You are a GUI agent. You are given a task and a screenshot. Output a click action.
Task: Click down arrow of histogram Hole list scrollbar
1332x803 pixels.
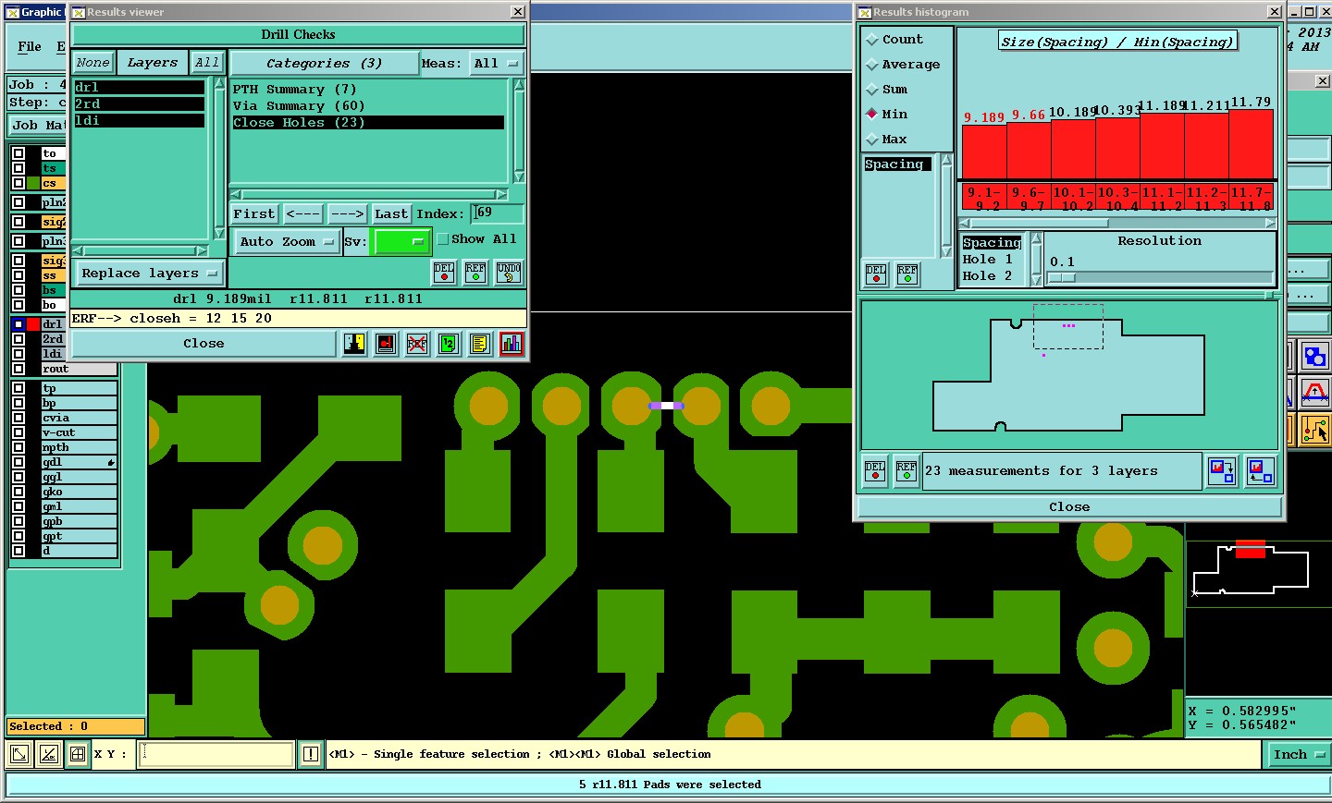(1036, 279)
